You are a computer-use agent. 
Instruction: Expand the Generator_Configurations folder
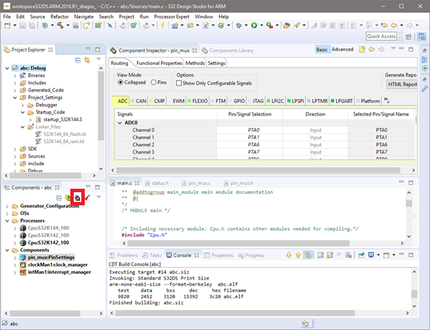coord(8,206)
